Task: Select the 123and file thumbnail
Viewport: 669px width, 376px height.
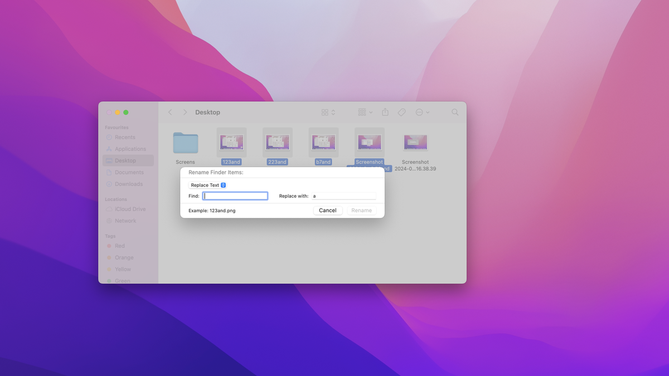Action: pos(231,143)
